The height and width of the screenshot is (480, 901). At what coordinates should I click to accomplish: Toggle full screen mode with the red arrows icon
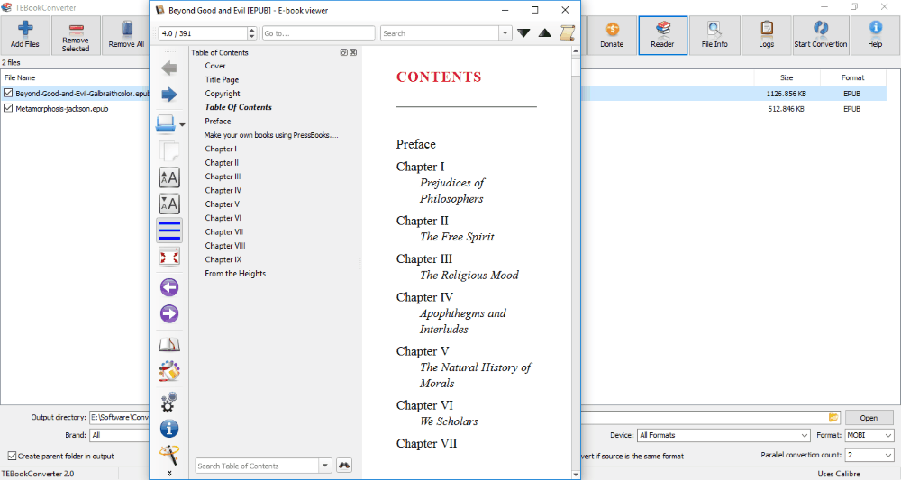[x=169, y=257]
